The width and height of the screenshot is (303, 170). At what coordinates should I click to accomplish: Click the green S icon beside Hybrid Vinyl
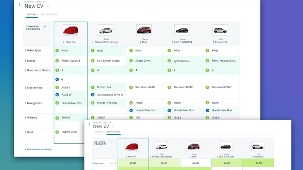click(57, 132)
